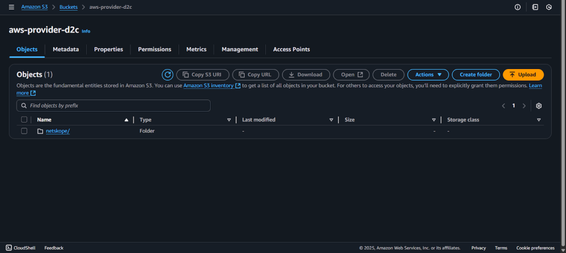Open the Amazon S3 inventory link
This screenshot has height=253, width=566.
(x=212, y=86)
